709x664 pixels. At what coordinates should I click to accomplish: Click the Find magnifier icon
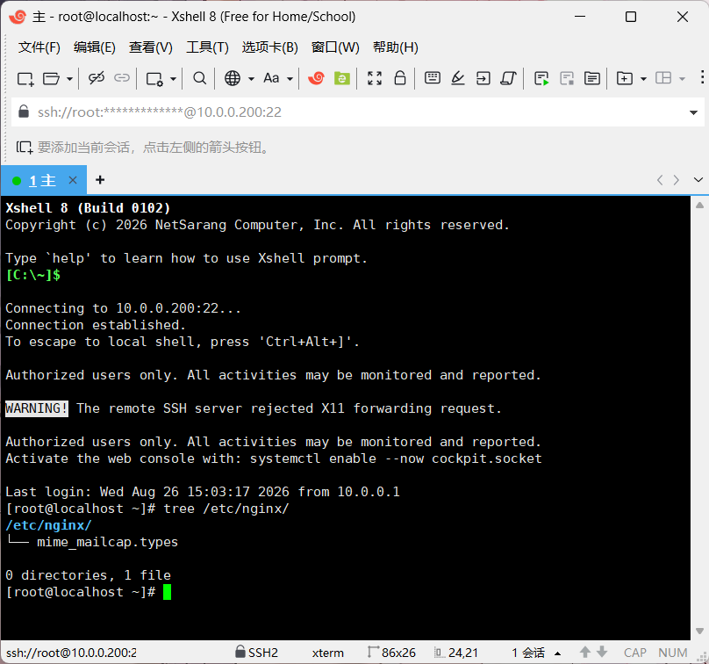[199, 78]
